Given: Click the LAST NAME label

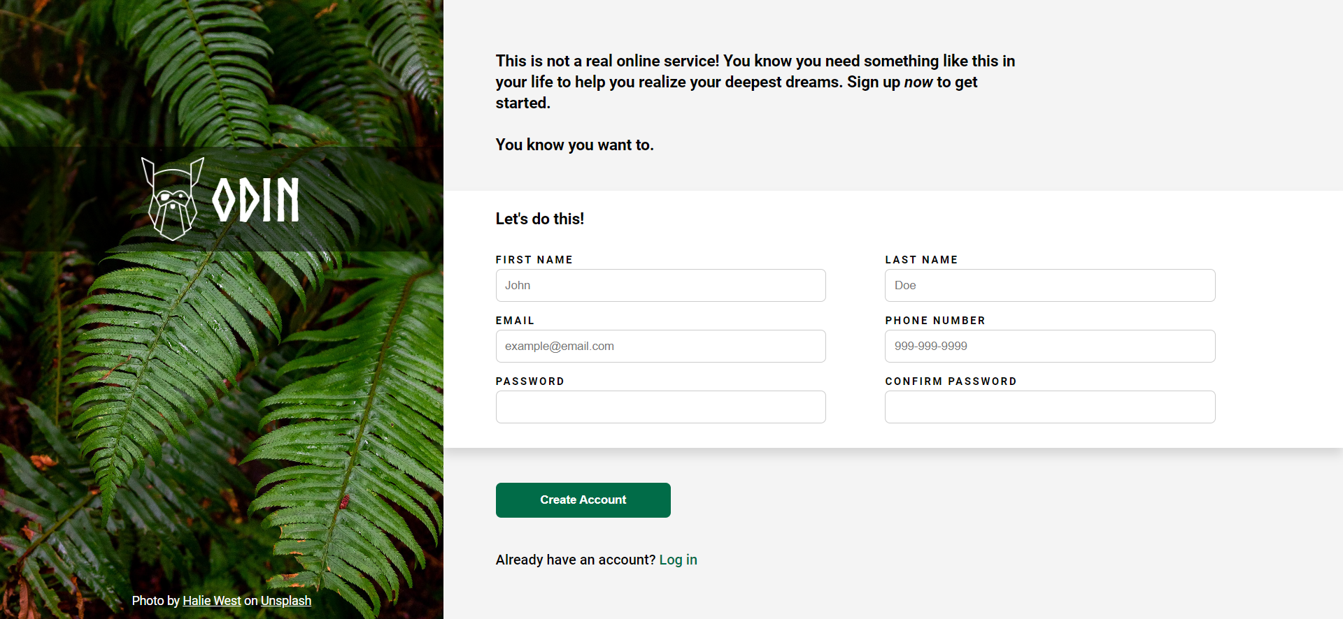Looking at the screenshot, I should pos(921,260).
